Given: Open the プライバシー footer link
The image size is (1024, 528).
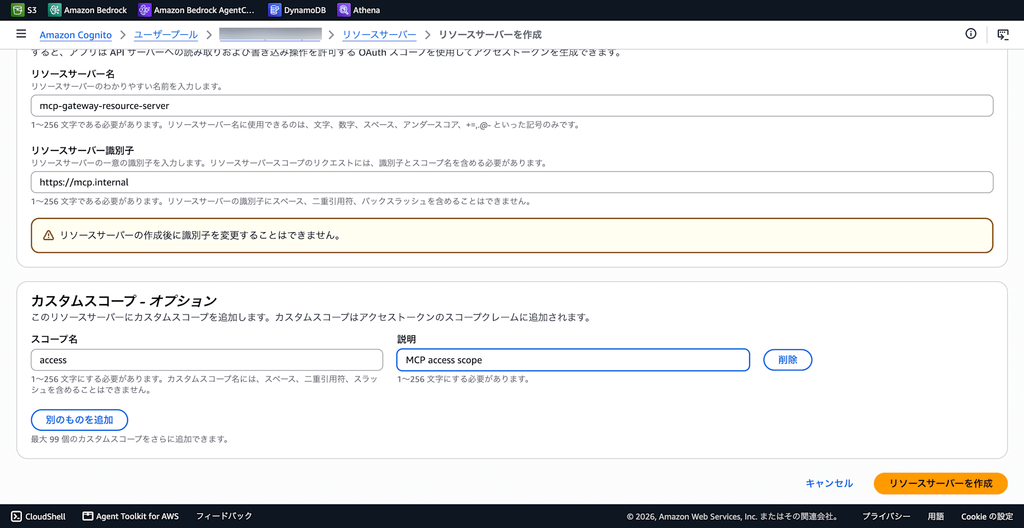Looking at the screenshot, I should (x=886, y=516).
